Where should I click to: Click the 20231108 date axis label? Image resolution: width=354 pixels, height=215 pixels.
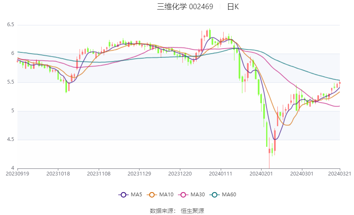99,174
